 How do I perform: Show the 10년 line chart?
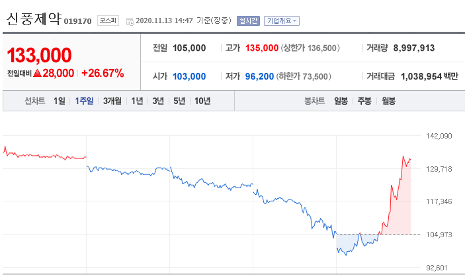[x=202, y=101]
